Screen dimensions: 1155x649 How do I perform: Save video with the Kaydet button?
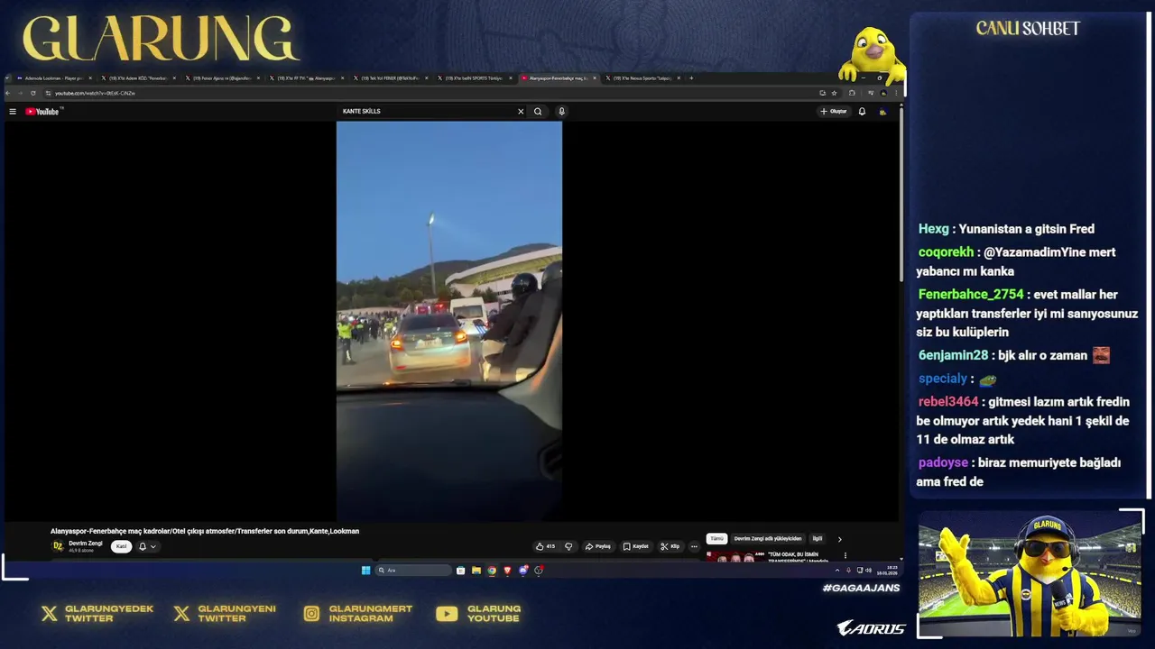click(x=636, y=546)
